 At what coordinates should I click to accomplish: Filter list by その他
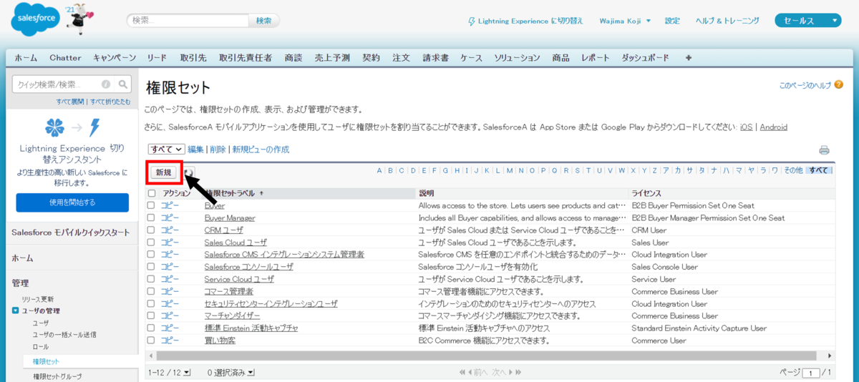(x=792, y=170)
